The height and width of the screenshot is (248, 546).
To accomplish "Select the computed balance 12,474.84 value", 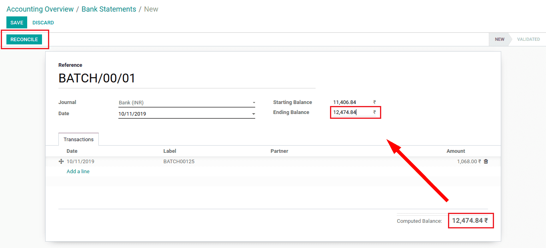I will click(470, 220).
